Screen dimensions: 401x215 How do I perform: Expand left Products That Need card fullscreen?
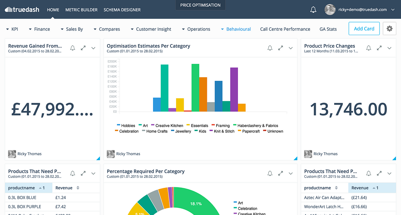pos(83,174)
